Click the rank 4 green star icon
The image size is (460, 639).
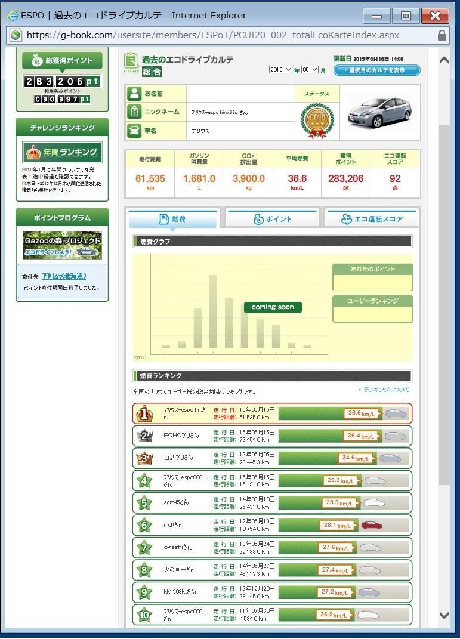pos(144,480)
